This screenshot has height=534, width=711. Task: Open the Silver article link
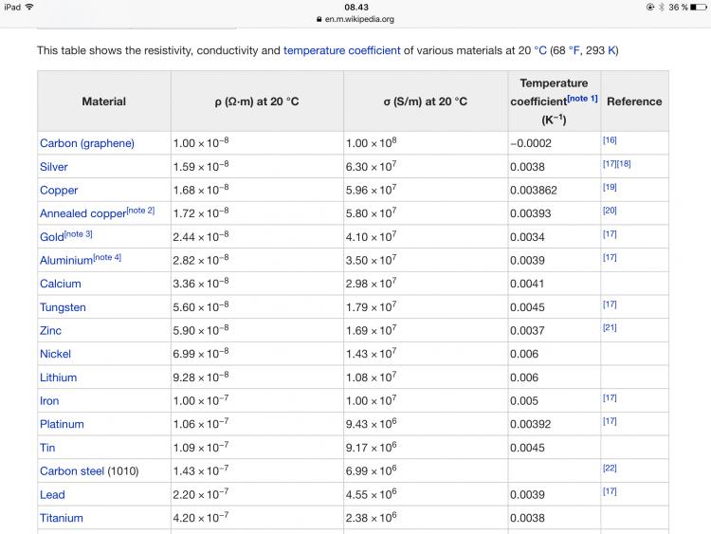tap(53, 167)
